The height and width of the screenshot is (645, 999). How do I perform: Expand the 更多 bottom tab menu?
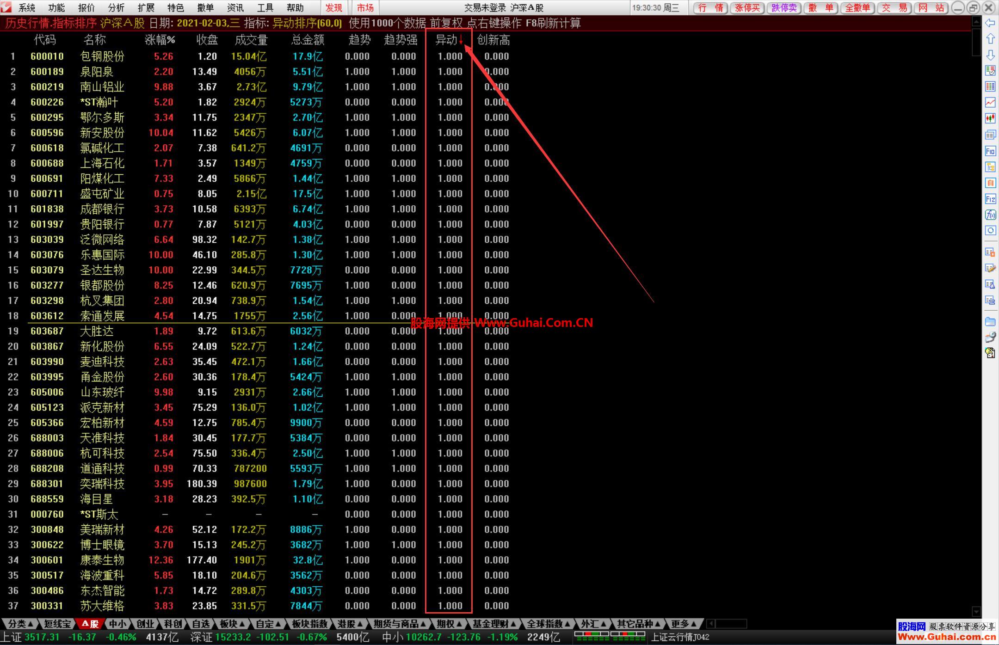[x=684, y=624]
